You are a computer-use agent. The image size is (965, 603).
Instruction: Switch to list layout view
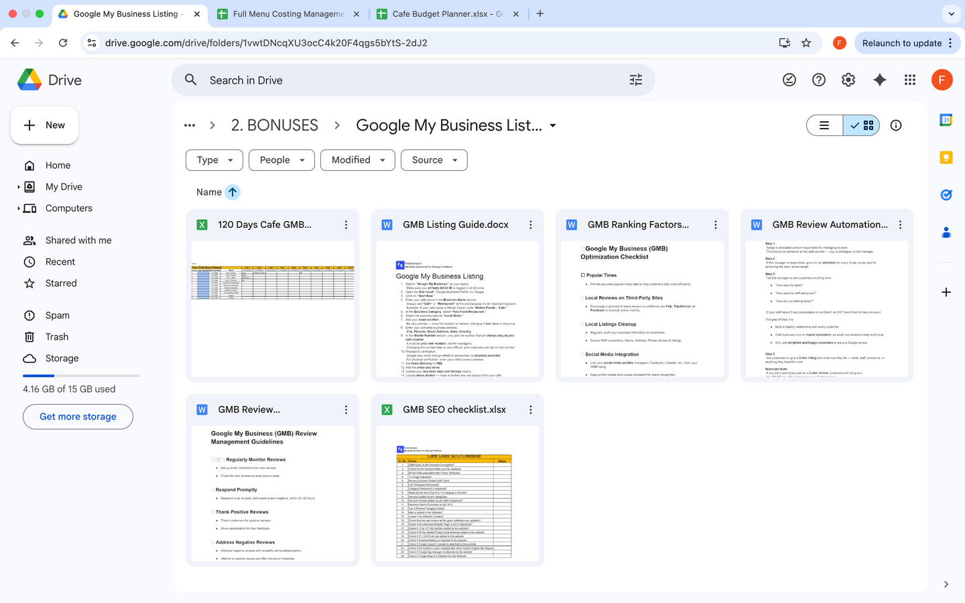[x=824, y=125]
